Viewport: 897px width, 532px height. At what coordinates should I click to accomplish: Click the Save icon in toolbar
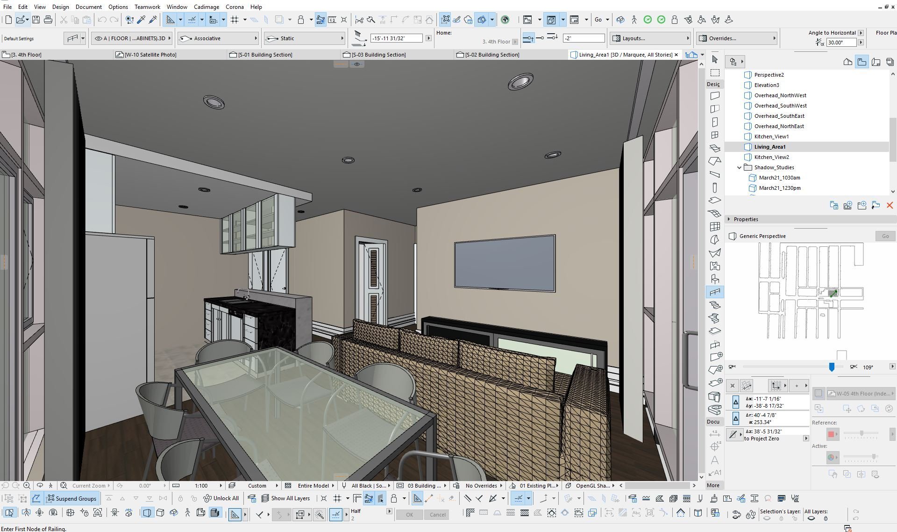[x=36, y=20]
